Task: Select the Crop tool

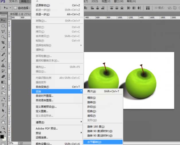Action: click(x=3, y=43)
